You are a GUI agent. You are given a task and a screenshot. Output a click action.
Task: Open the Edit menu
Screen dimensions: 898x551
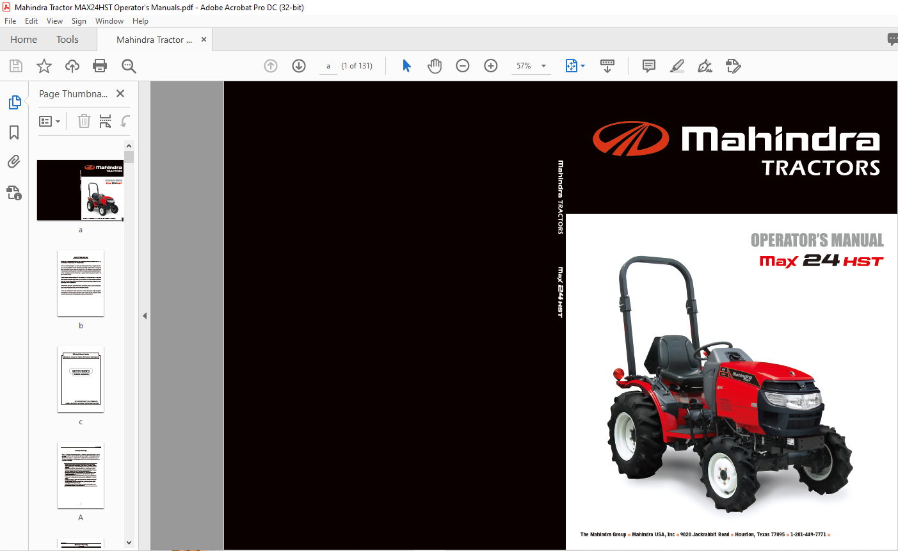click(x=31, y=21)
